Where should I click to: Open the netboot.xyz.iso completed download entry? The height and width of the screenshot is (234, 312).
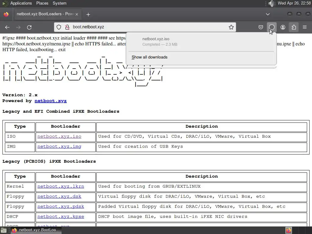[x=201, y=41]
